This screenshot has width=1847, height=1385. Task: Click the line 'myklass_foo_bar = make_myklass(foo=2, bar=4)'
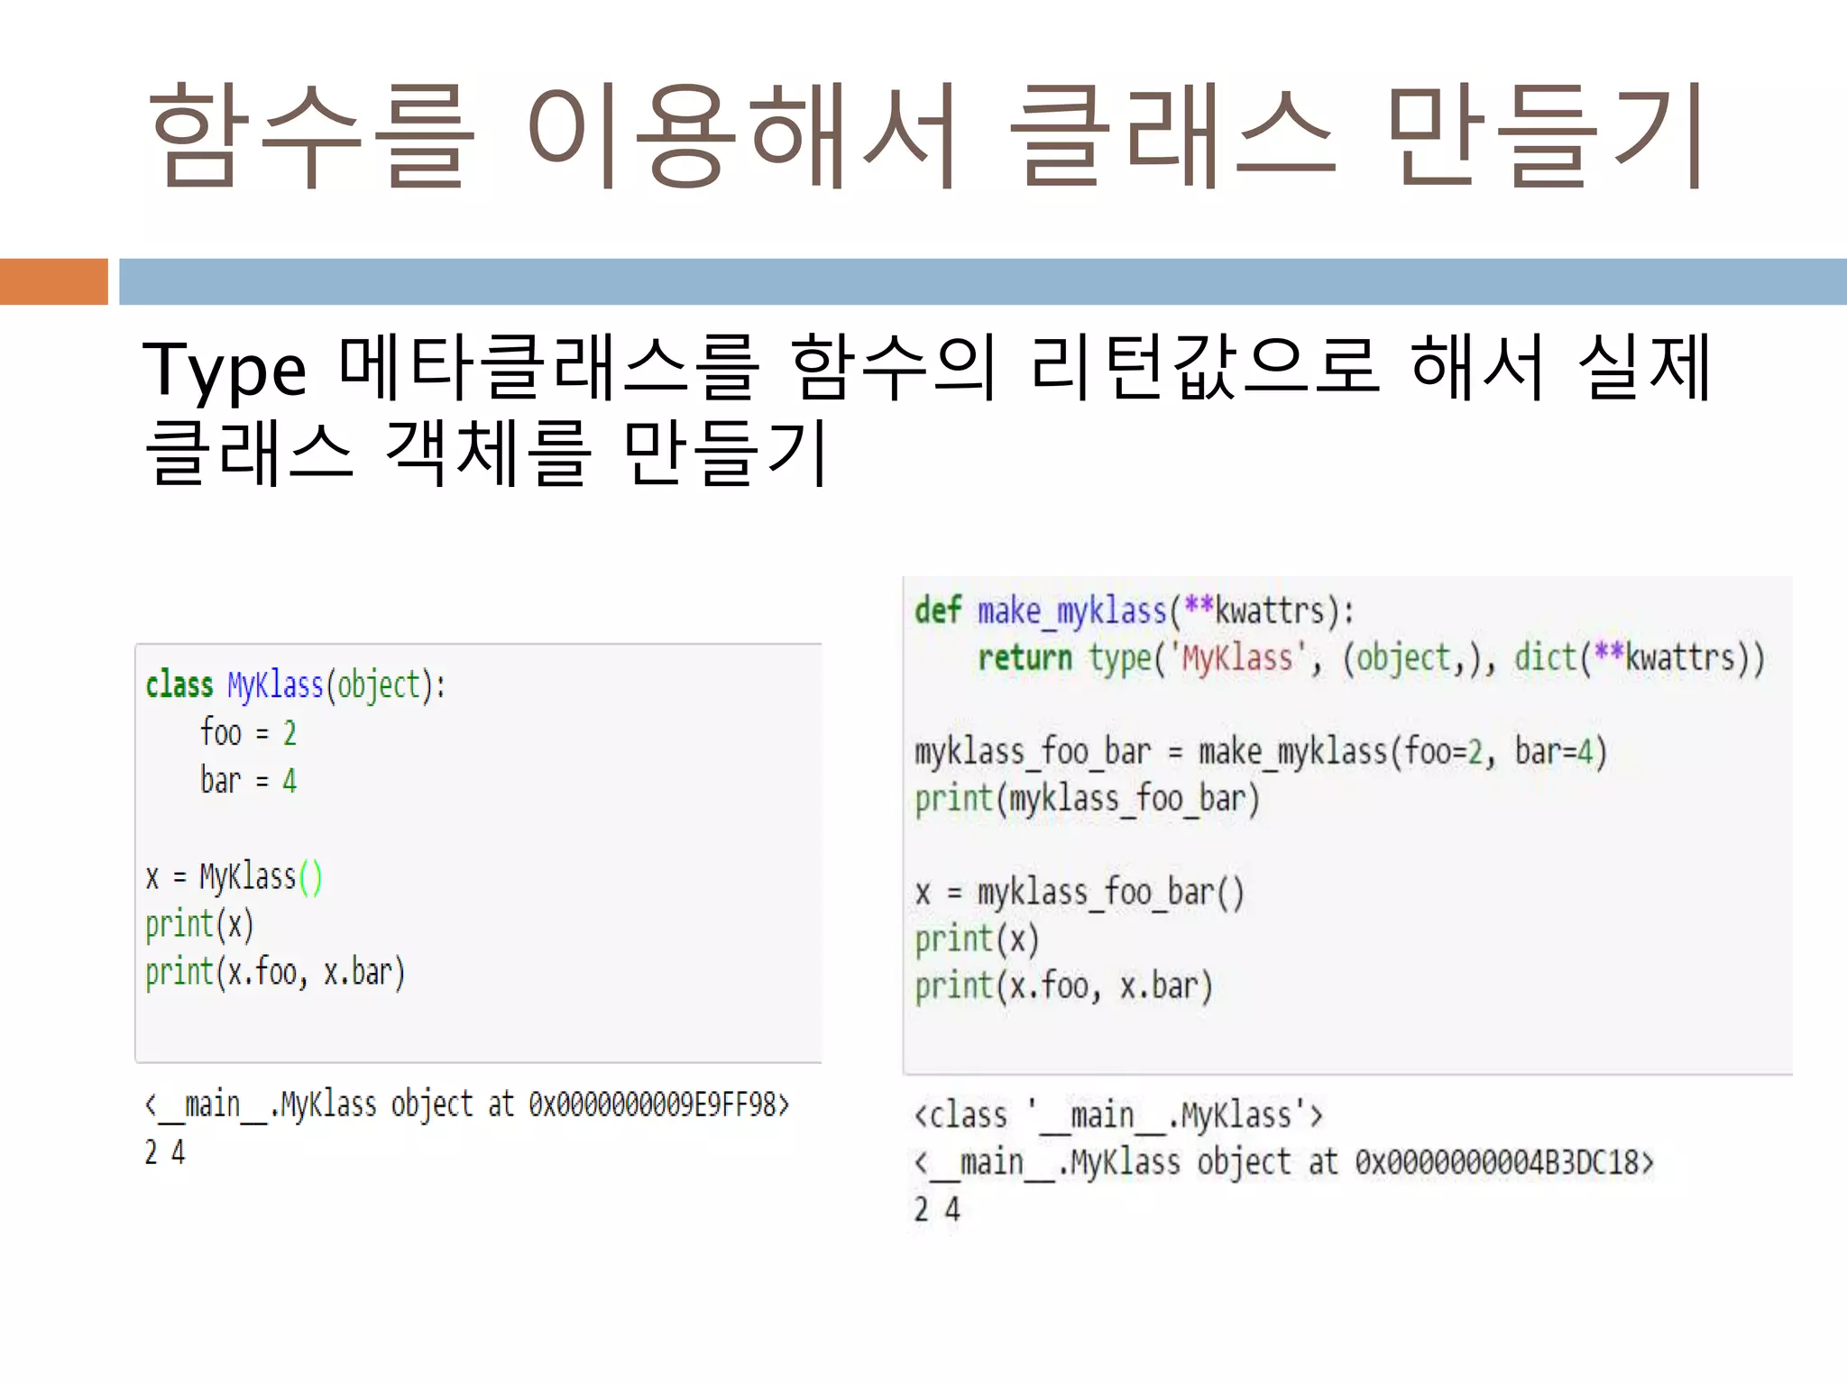click(x=1261, y=751)
